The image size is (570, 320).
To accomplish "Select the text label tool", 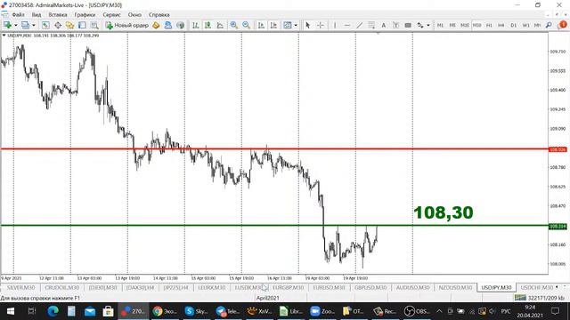I will pos(395,25).
